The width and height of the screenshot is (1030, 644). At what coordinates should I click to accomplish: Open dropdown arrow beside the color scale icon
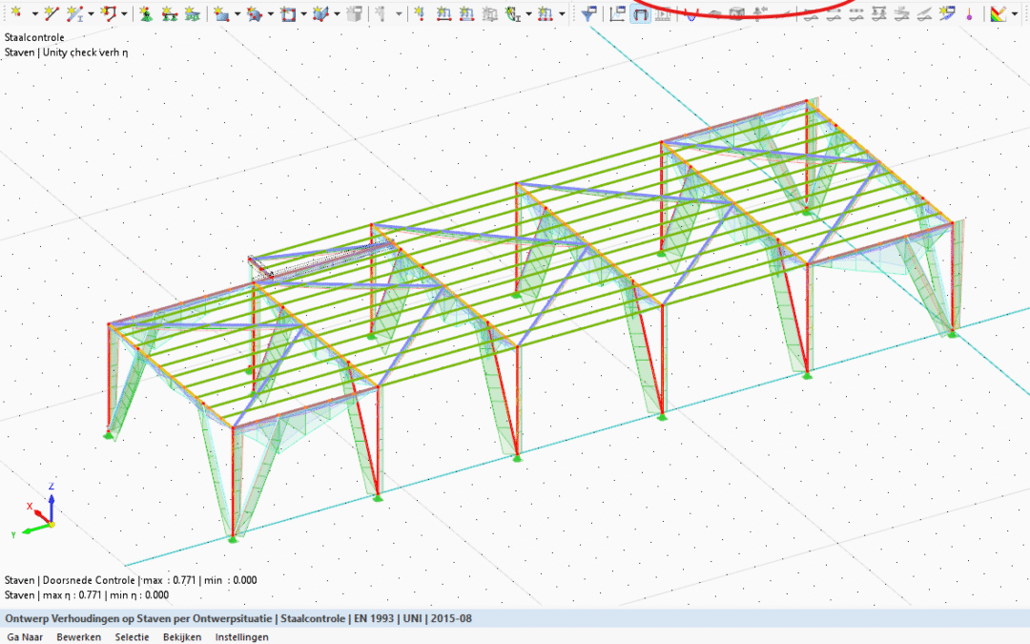coord(1015,13)
